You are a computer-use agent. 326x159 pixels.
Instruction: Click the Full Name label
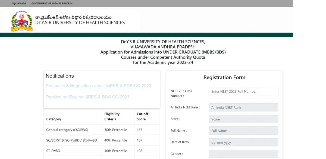178,131
